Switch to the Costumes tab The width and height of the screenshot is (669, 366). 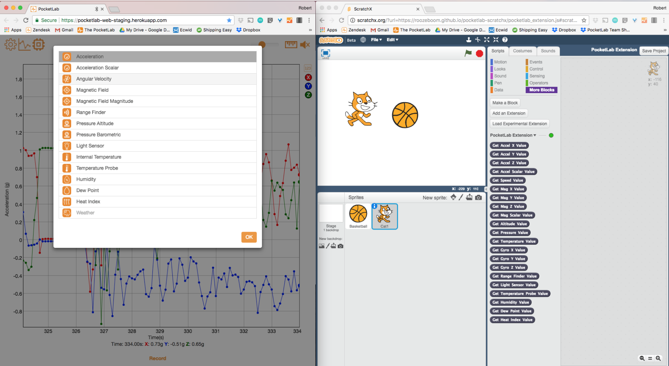coord(522,51)
